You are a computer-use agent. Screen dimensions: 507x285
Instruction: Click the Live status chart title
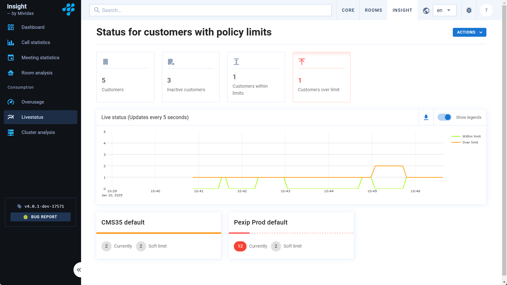pos(145,117)
